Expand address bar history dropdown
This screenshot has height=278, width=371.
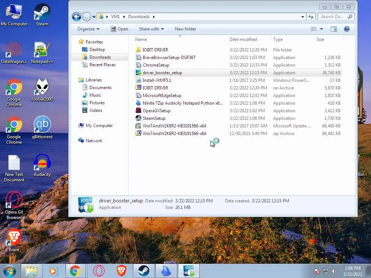coord(303,17)
